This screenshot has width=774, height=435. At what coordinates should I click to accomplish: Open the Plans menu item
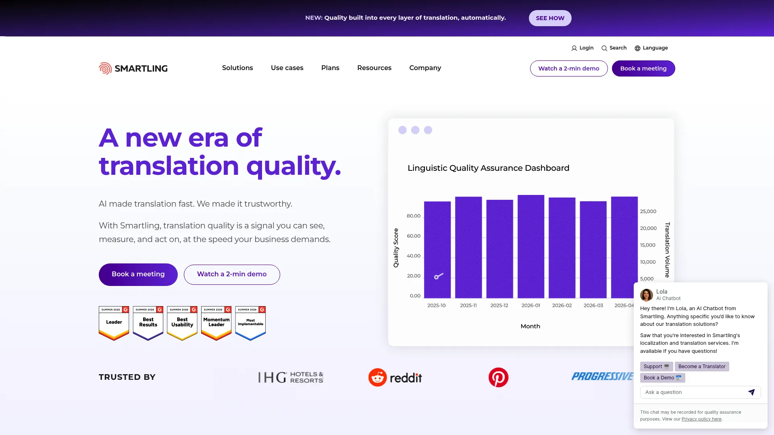coord(330,68)
